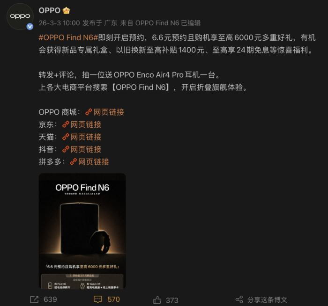Click the repost icon showing 639
328x306 pixels.
point(34,299)
